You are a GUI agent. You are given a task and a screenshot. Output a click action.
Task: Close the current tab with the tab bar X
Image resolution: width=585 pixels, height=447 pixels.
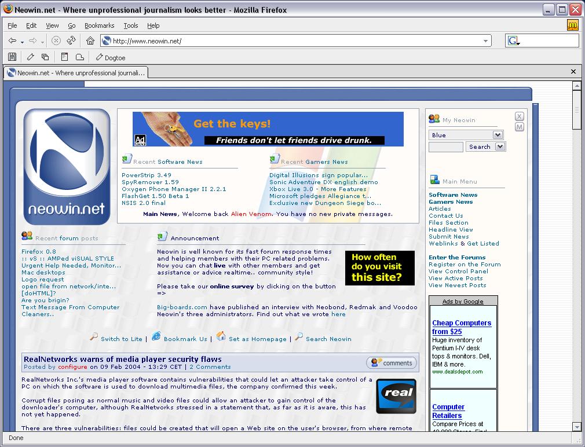[573, 72]
